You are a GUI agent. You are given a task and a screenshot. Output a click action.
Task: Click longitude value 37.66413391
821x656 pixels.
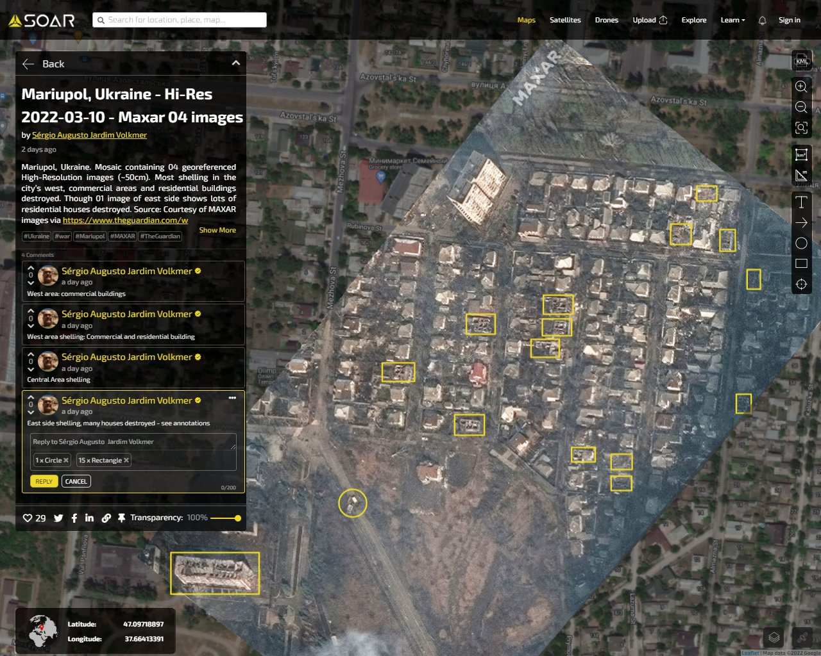coord(144,639)
